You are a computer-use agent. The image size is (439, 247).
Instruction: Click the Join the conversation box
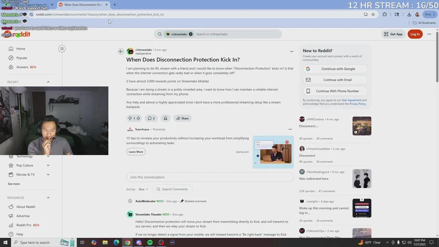pos(210,177)
